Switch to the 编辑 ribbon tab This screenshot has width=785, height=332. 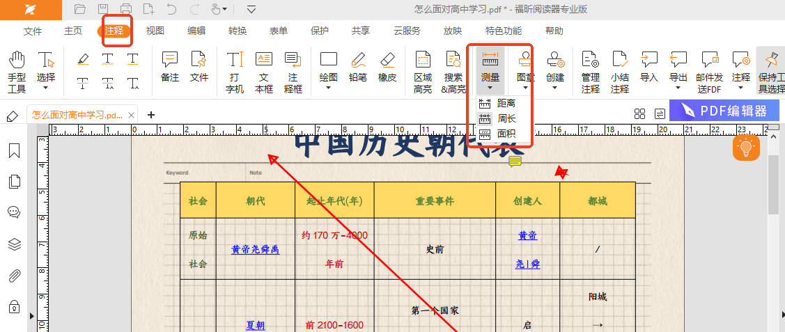click(x=196, y=31)
